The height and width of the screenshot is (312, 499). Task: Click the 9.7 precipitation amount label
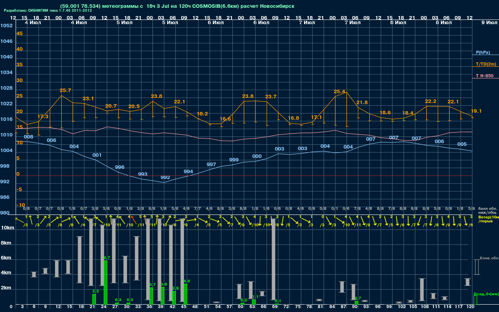(107, 258)
